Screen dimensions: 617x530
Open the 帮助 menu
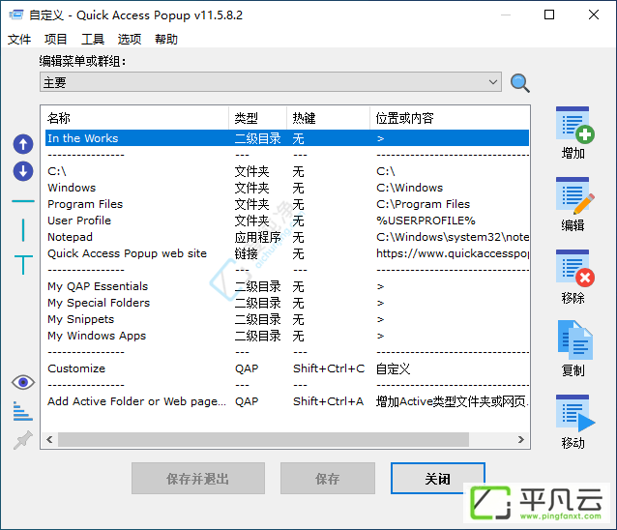tap(166, 40)
